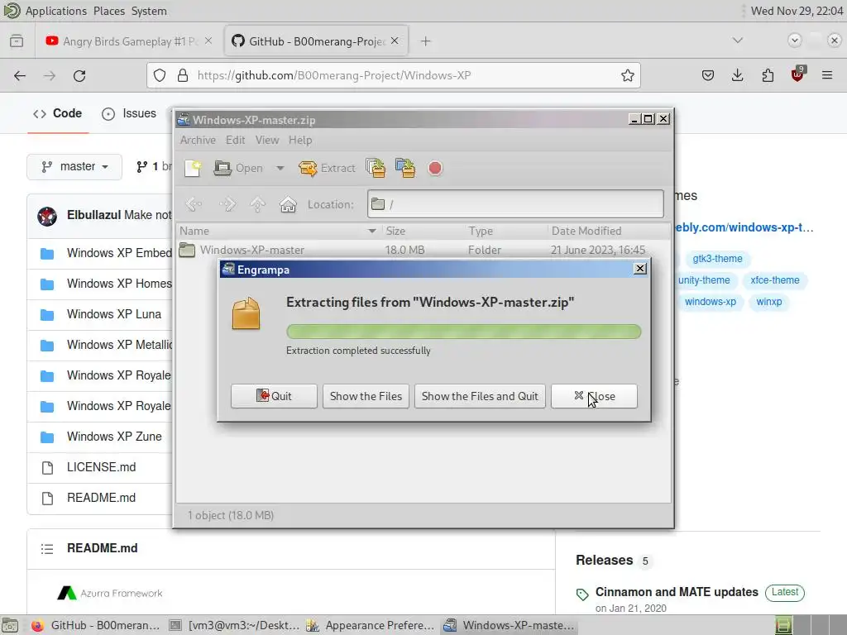Sort archive list by Size column

[x=423, y=232]
